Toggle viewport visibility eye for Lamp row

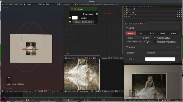pos(178,13)
